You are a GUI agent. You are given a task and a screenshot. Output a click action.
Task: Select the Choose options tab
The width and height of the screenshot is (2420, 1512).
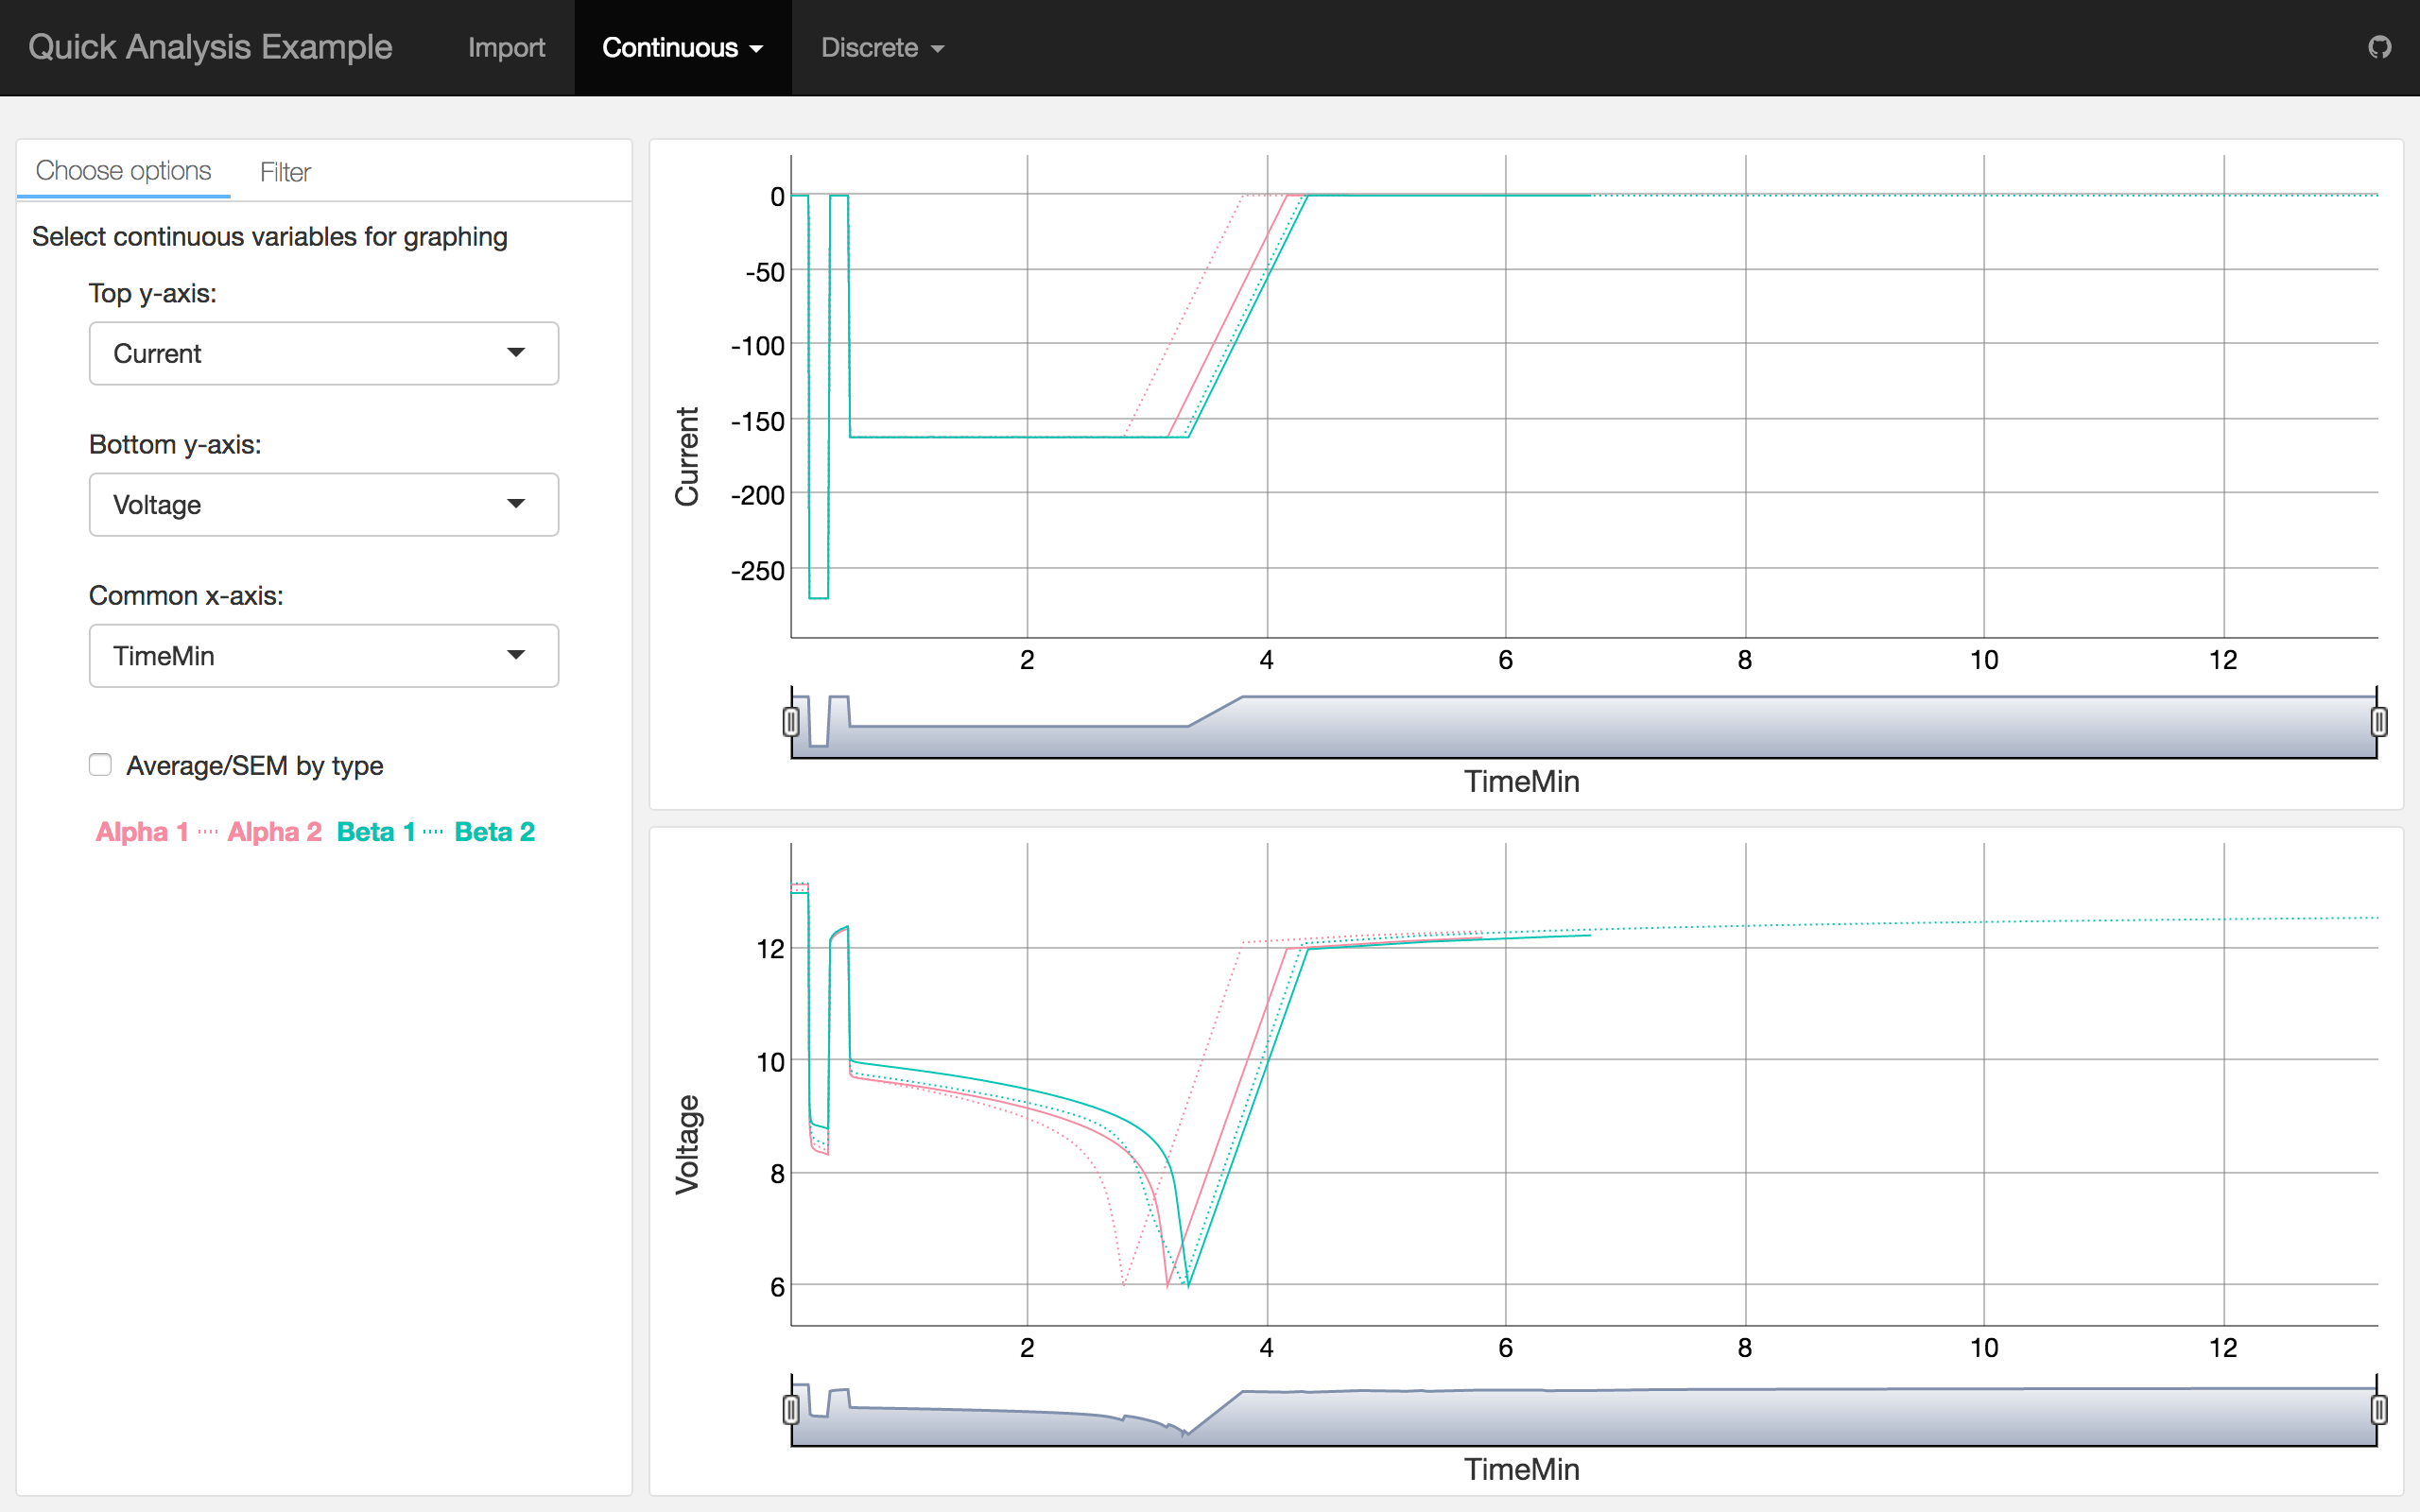123,171
